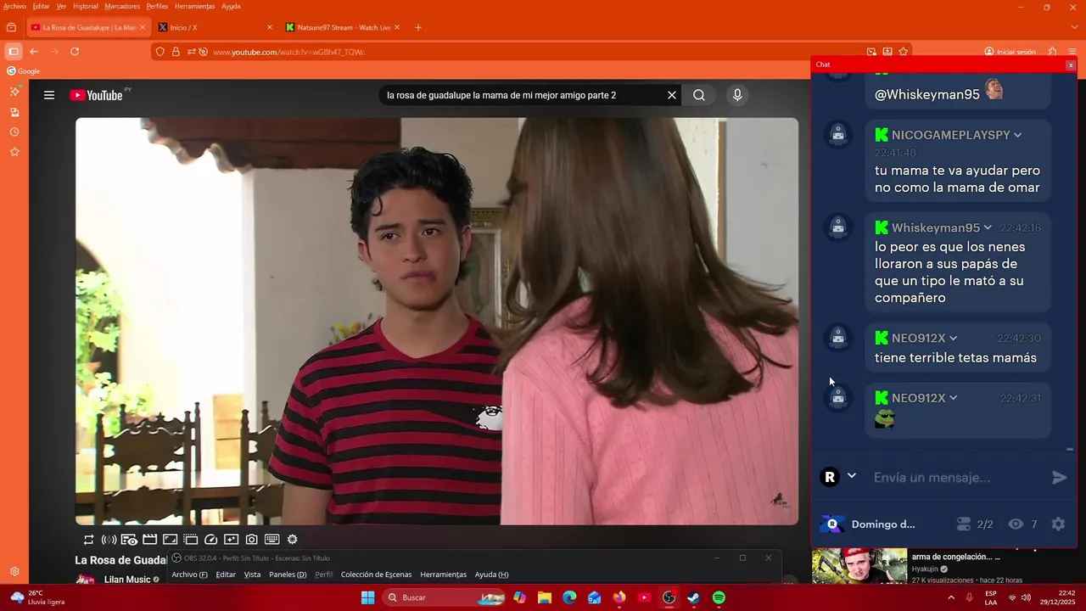
Task: Open sidebar settings gear at bottom left
Action: pos(14,572)
